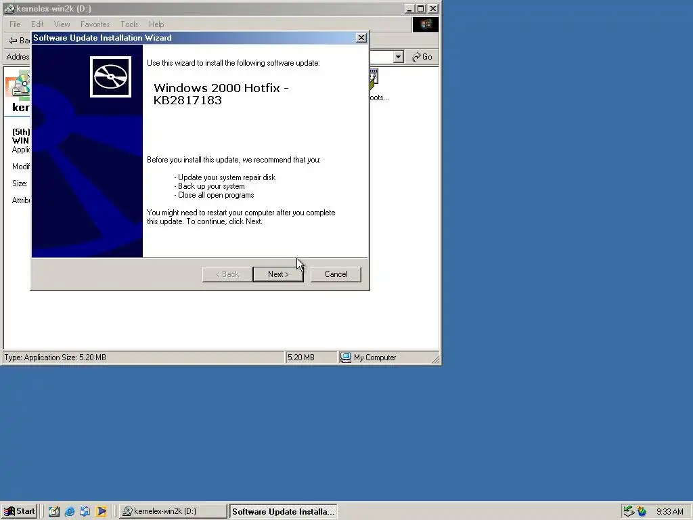Click 'Type: Application Size: 5.20 MB' status text
The image size is (693, 520).
coord(55,357)
